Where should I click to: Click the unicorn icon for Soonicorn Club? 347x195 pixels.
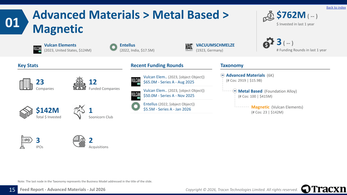(x=79, y=112)
